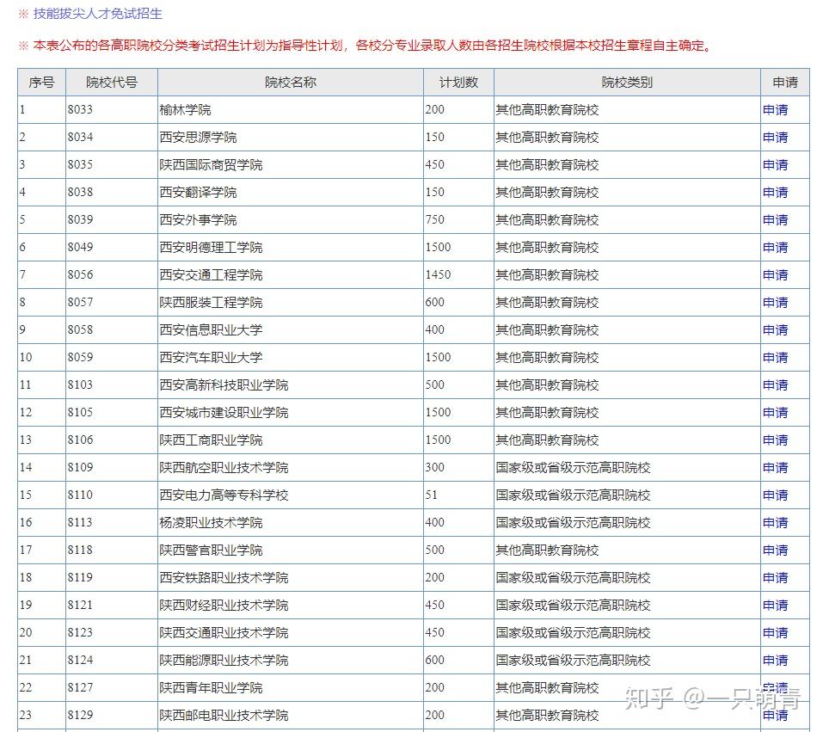Click the 院校名称 column header
The width and height of the screenshot is (823, 732).
click(291, 83)
